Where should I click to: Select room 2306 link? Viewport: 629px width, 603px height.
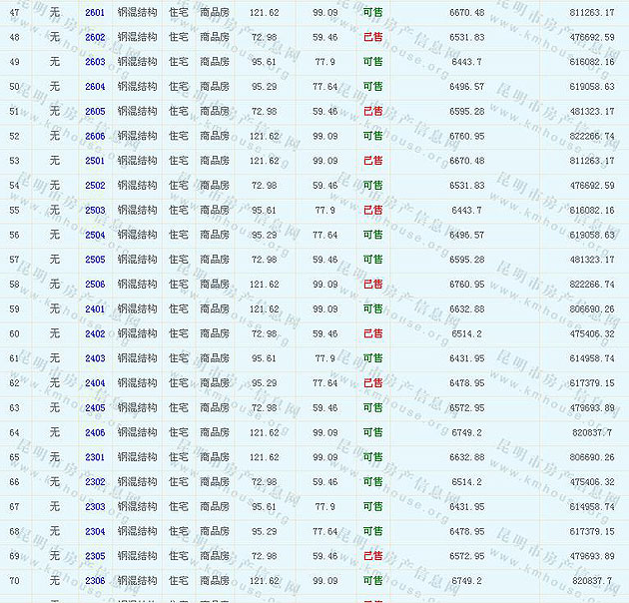pos(95,581)
